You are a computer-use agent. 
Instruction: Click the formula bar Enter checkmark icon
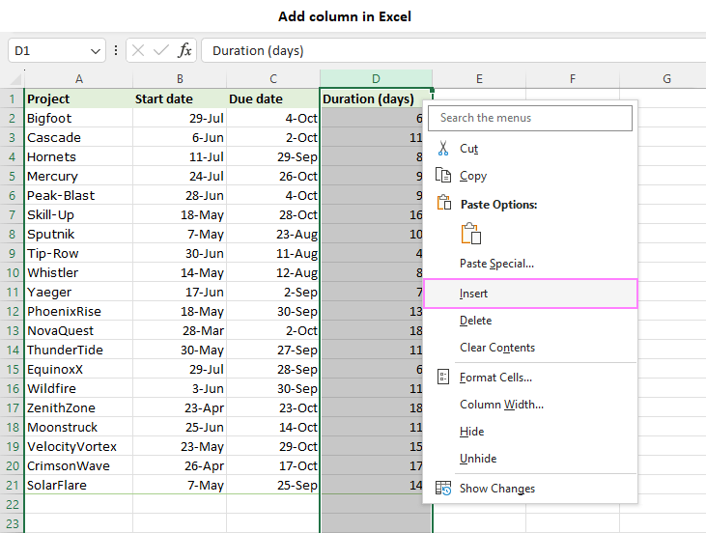click(x=161, y=50)
